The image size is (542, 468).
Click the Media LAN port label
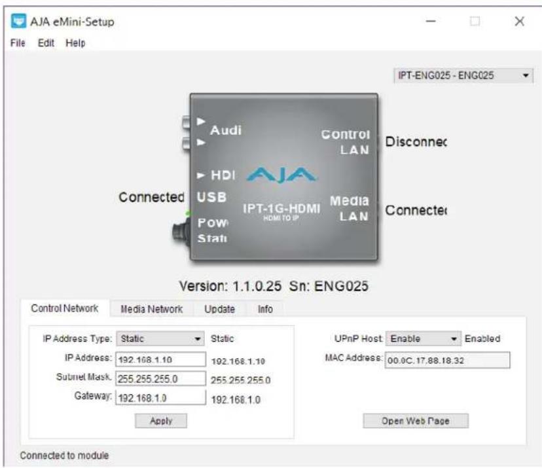click(349, 208)
